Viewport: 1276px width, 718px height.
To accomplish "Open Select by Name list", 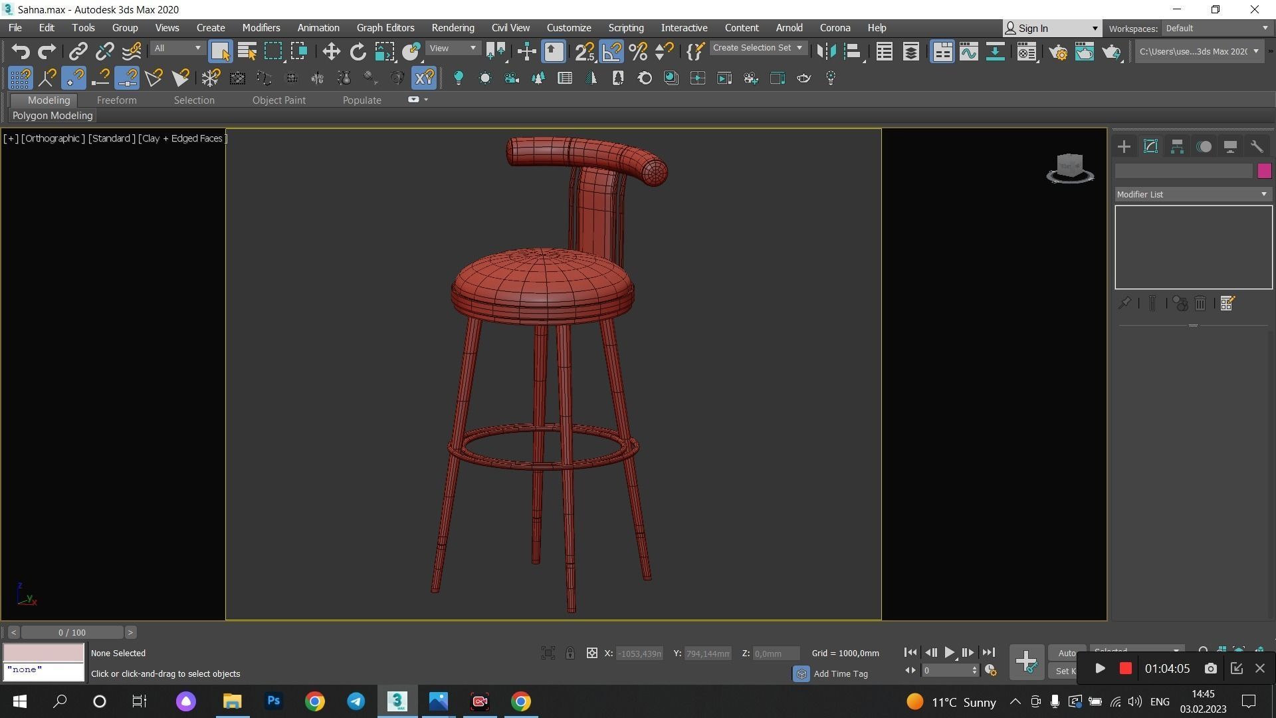I will [247, 51].
